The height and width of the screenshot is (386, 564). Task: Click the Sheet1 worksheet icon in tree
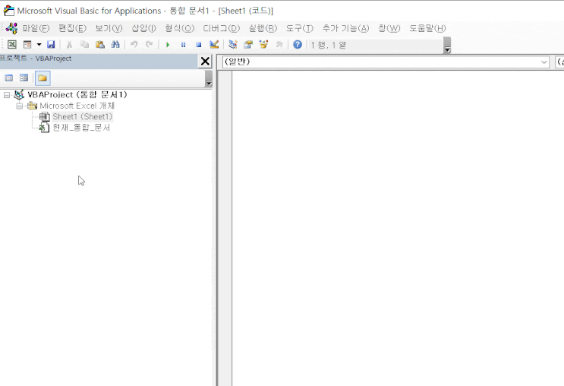[x=44, y=117]
